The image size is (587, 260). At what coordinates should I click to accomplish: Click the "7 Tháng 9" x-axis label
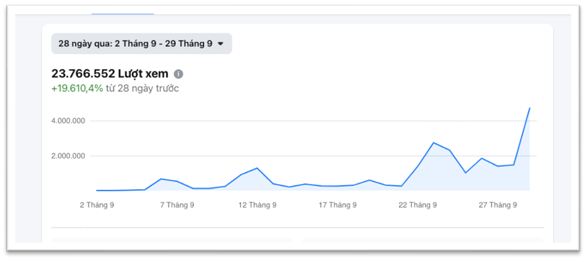pos(177,205)
